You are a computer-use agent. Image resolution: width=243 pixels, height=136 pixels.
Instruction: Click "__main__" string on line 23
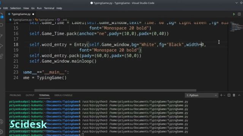point(54,72)
